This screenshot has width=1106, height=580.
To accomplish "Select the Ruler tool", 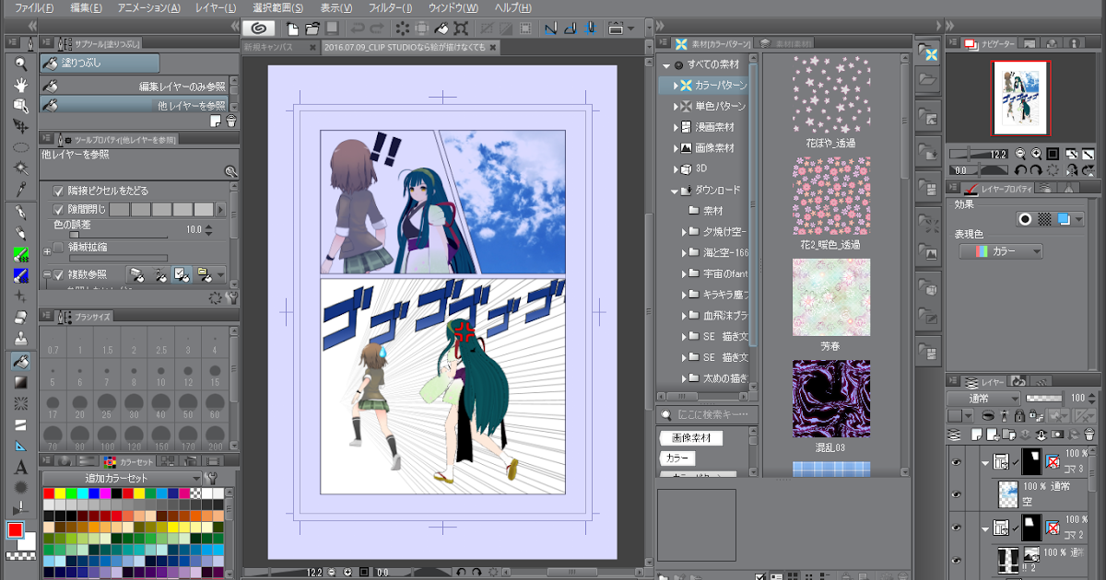I will (20, 446).
